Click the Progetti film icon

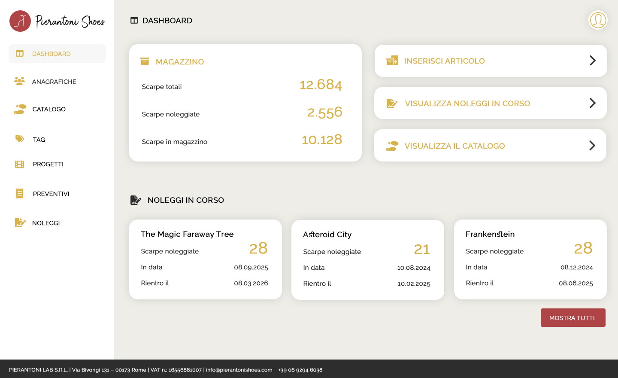point(20,164)
